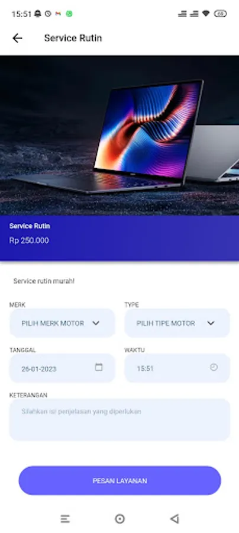
Task: Tap the battery indicator in status bar
Action: coord(221,14)
